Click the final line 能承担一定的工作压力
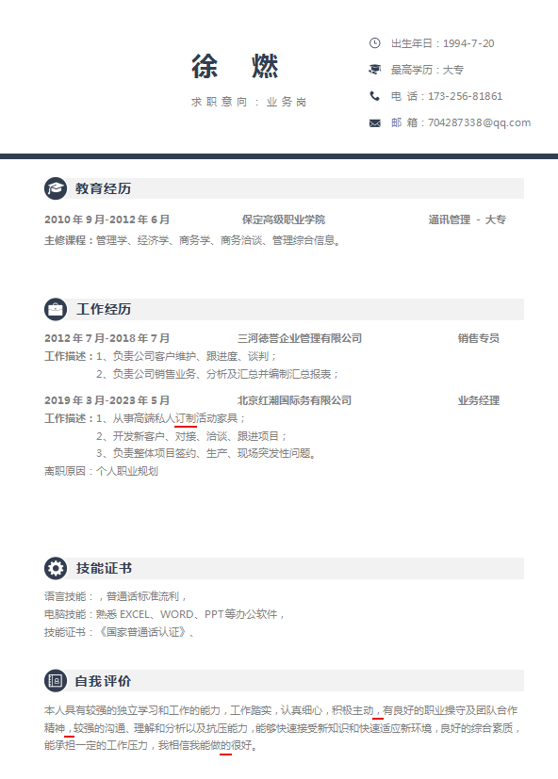This screenshot has height=779, width=558. coord(151,745)
